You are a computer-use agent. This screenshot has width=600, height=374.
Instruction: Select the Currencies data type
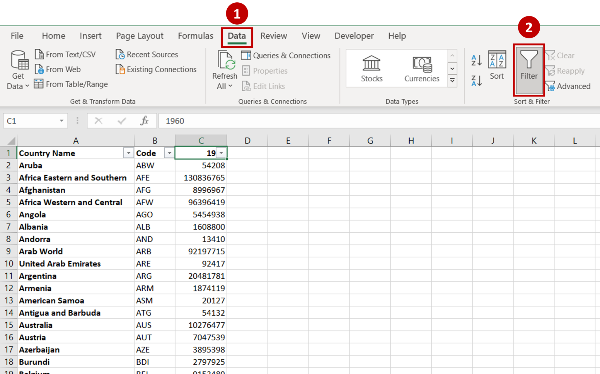(x=422, y=69)
